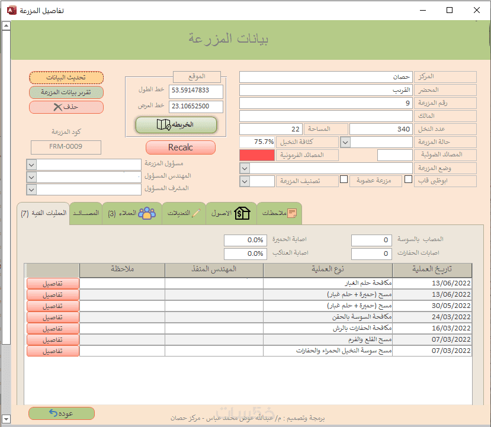Viewport: 491px width, 427px height.
Task: Select the مكافحة السوسة بالحقن cell
Action: coord(328,317)
